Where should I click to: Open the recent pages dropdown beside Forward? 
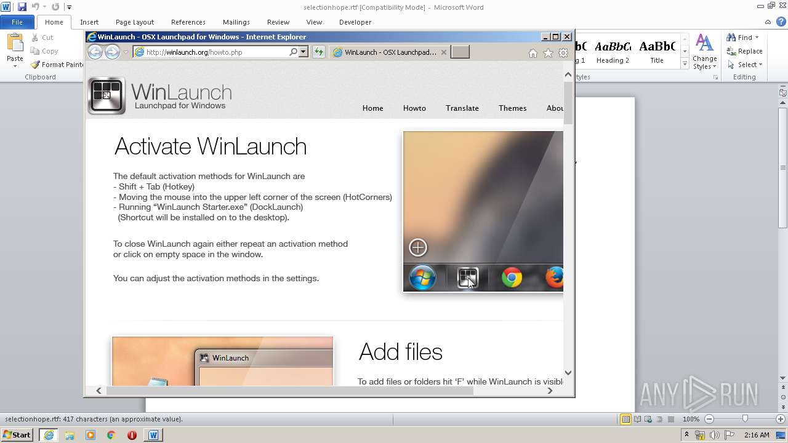point(126,52)
